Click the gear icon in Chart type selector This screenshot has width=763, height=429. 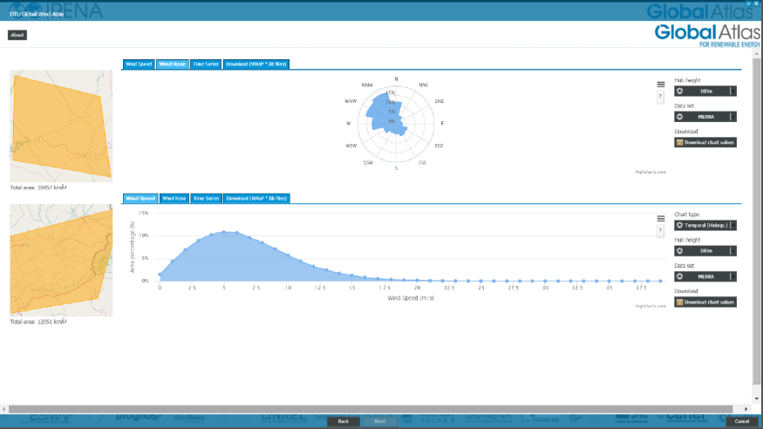pyautogui.click(x=679, y=225)
